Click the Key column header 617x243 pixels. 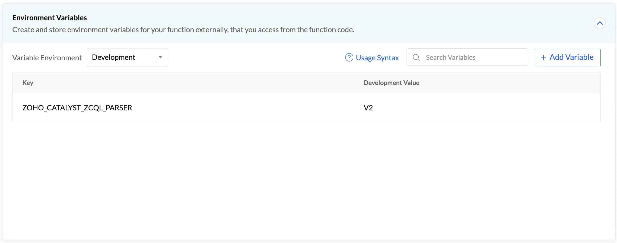(x=28, y=83)
